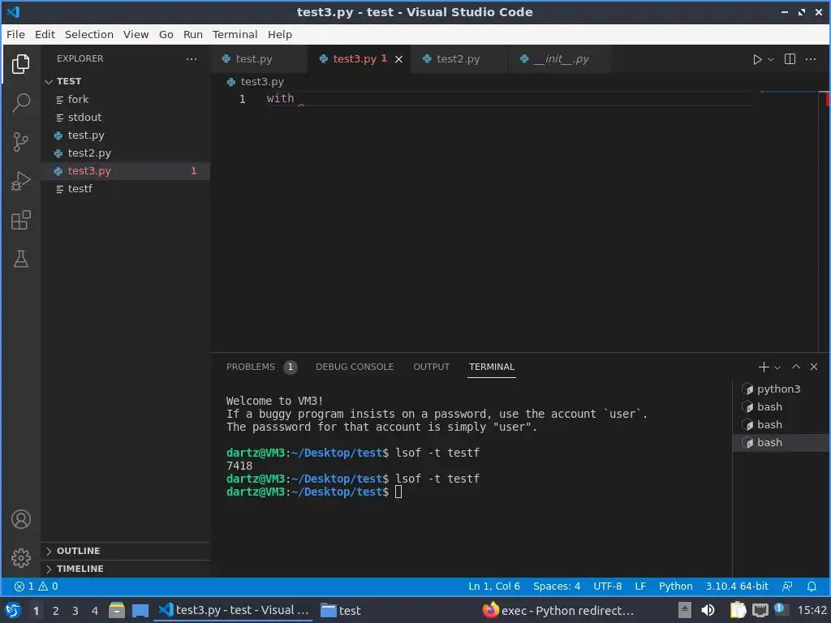Open Extensions view

20,220
